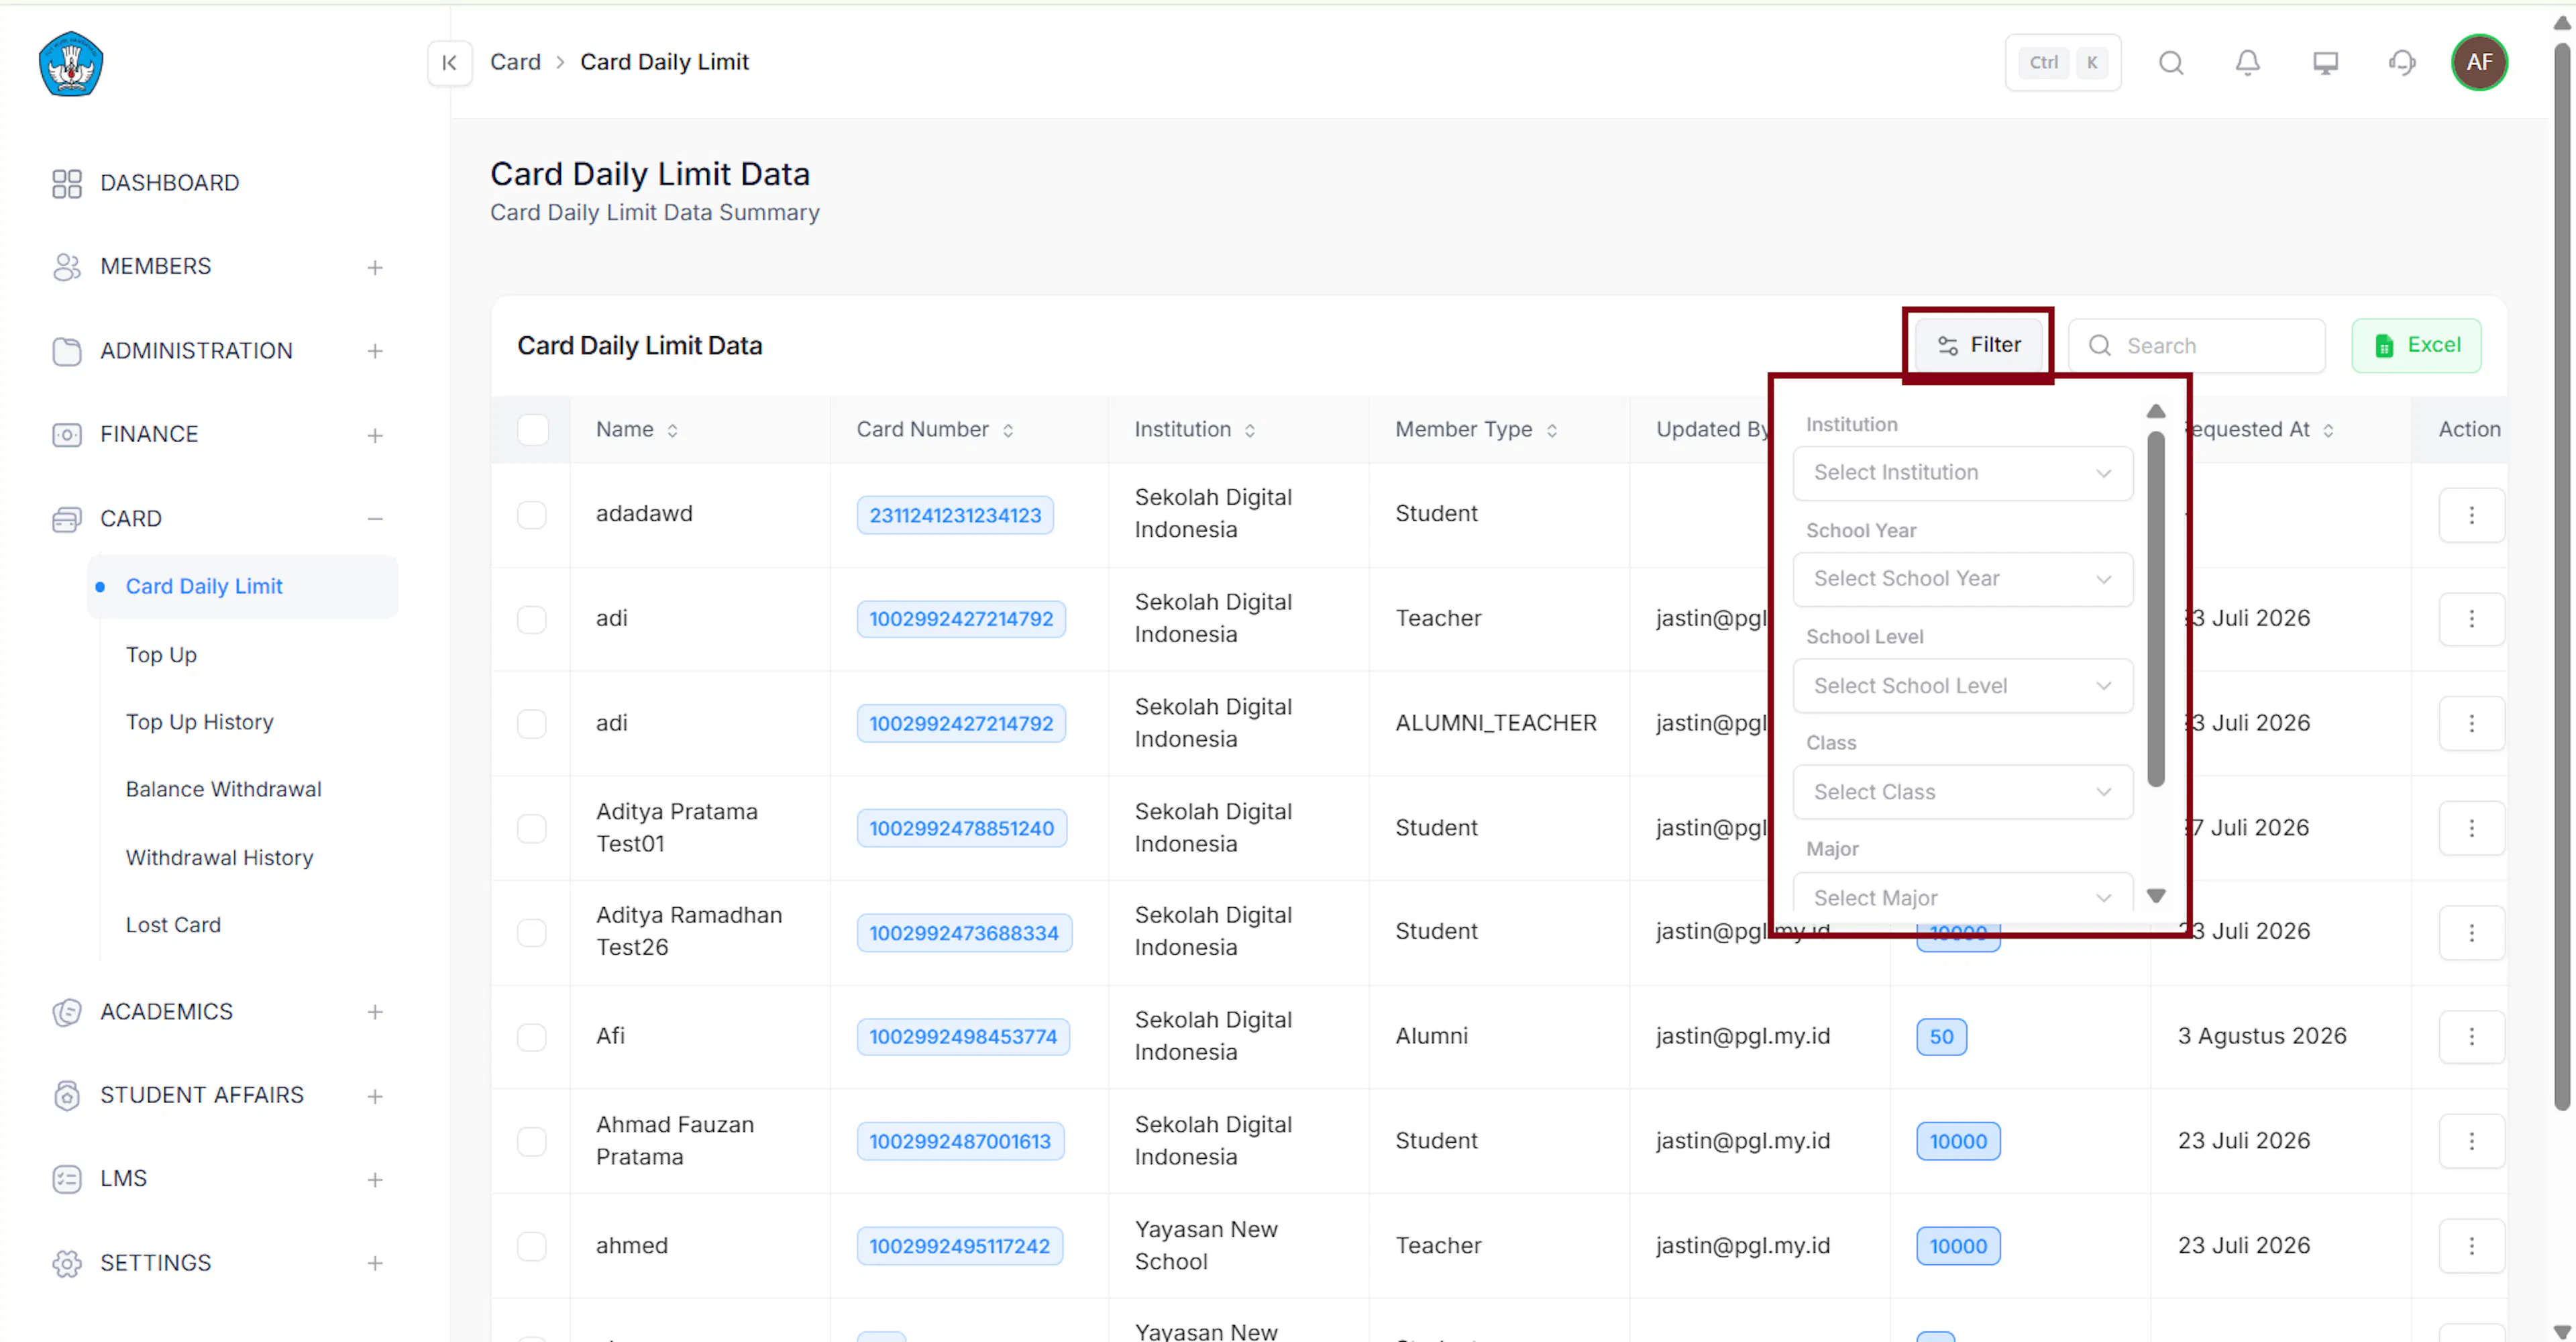
Task: Click the Administration folder icon
Action: click(67, 351)
